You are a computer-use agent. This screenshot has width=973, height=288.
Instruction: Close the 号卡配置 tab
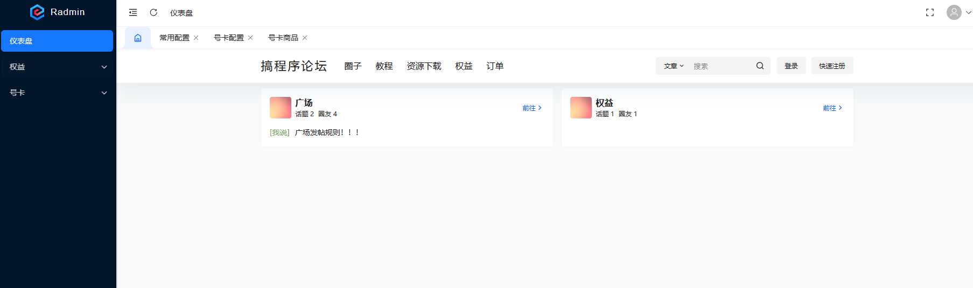tap(250, 38)
